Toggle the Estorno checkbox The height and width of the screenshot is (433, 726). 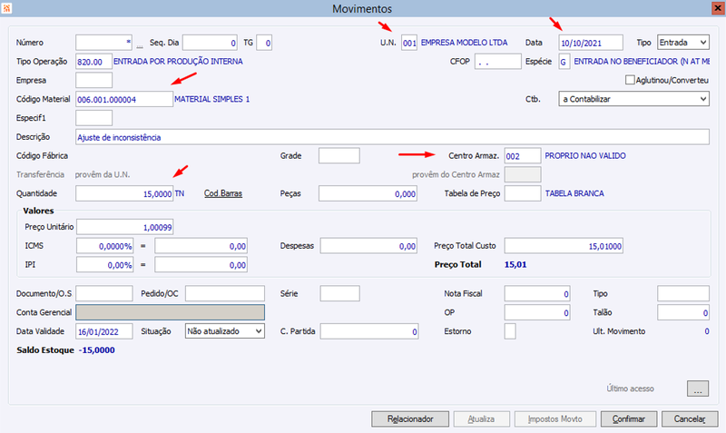(x=510, y=331)
